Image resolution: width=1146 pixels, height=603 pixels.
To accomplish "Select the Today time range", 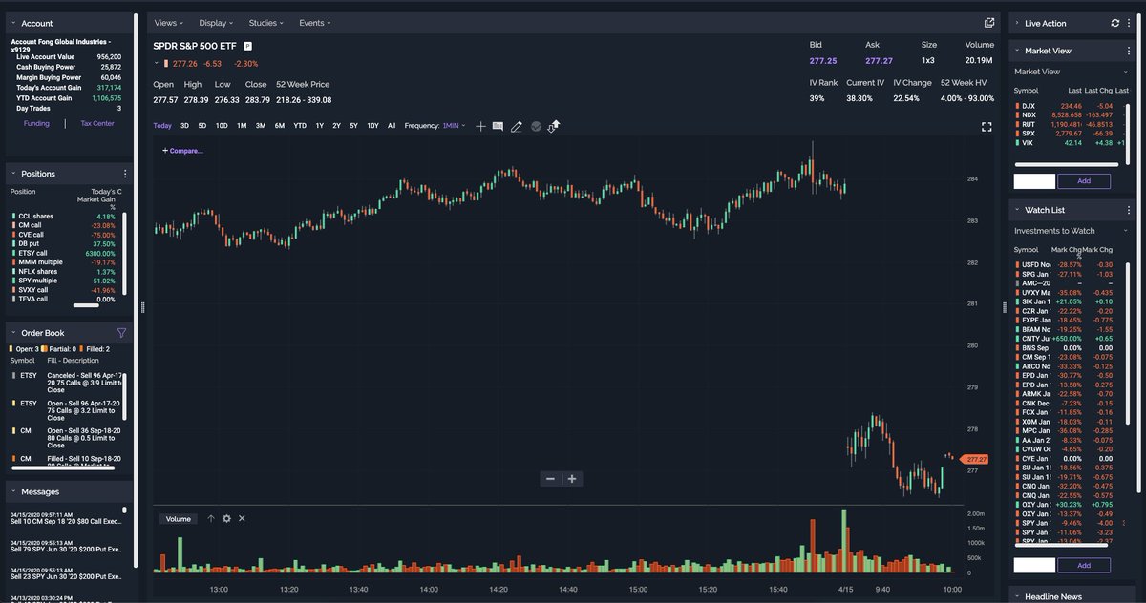I will point(162,126).
